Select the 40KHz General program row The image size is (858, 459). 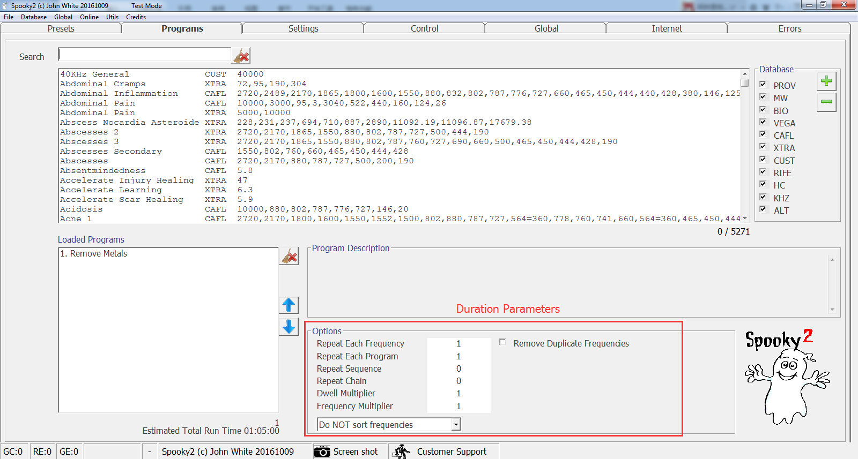click(x=400, y=74)
